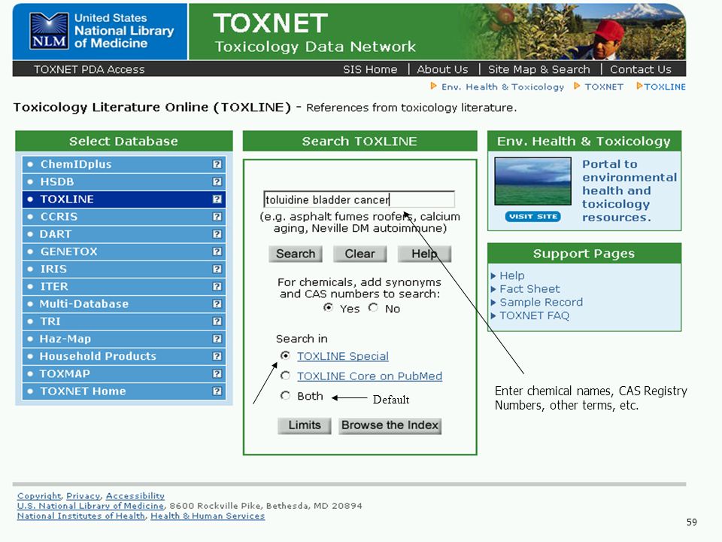Click Help button in search panel
Screen dimensions: 722x542
click(424, 254)
